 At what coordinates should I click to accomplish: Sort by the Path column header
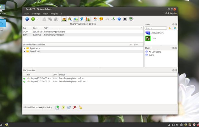pyautogui.click(x=93, y=28)
